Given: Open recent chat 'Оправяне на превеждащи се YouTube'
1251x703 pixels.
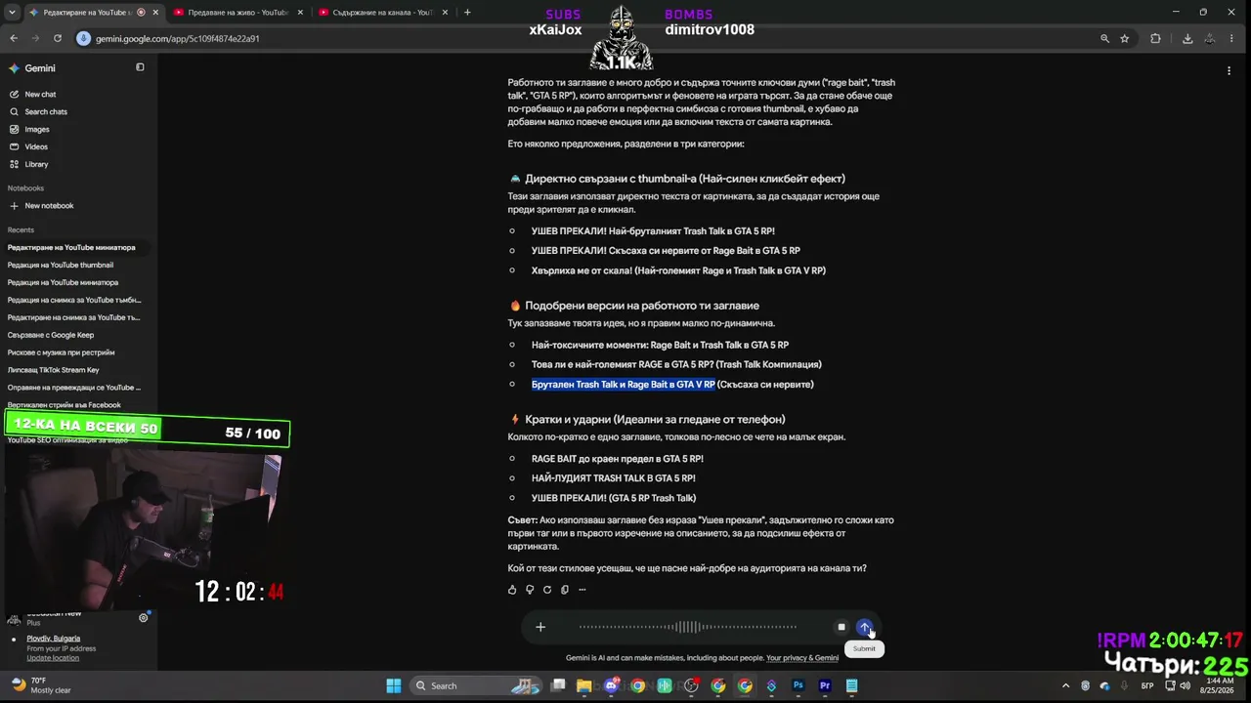Looking at the screenshot, I should (74, 388).
